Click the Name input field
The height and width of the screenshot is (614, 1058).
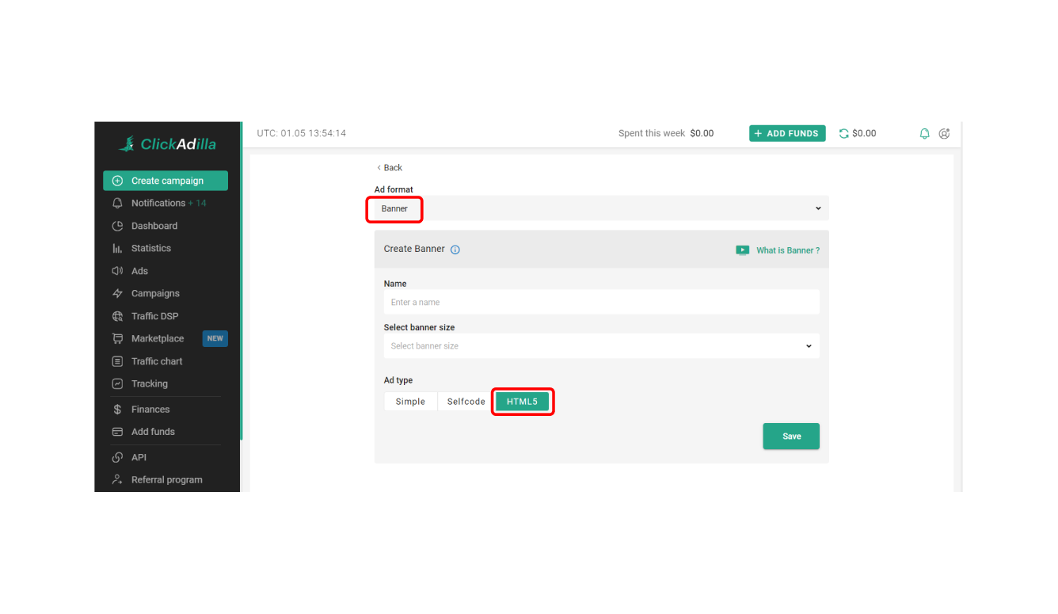click(601, 302)
